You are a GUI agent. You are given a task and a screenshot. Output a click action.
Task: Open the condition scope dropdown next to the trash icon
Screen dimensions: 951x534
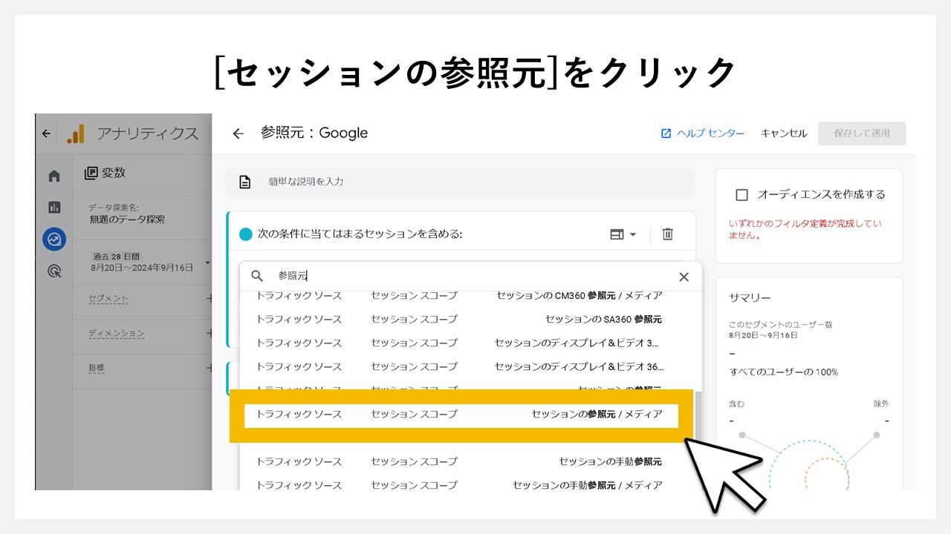coord(624,234)
